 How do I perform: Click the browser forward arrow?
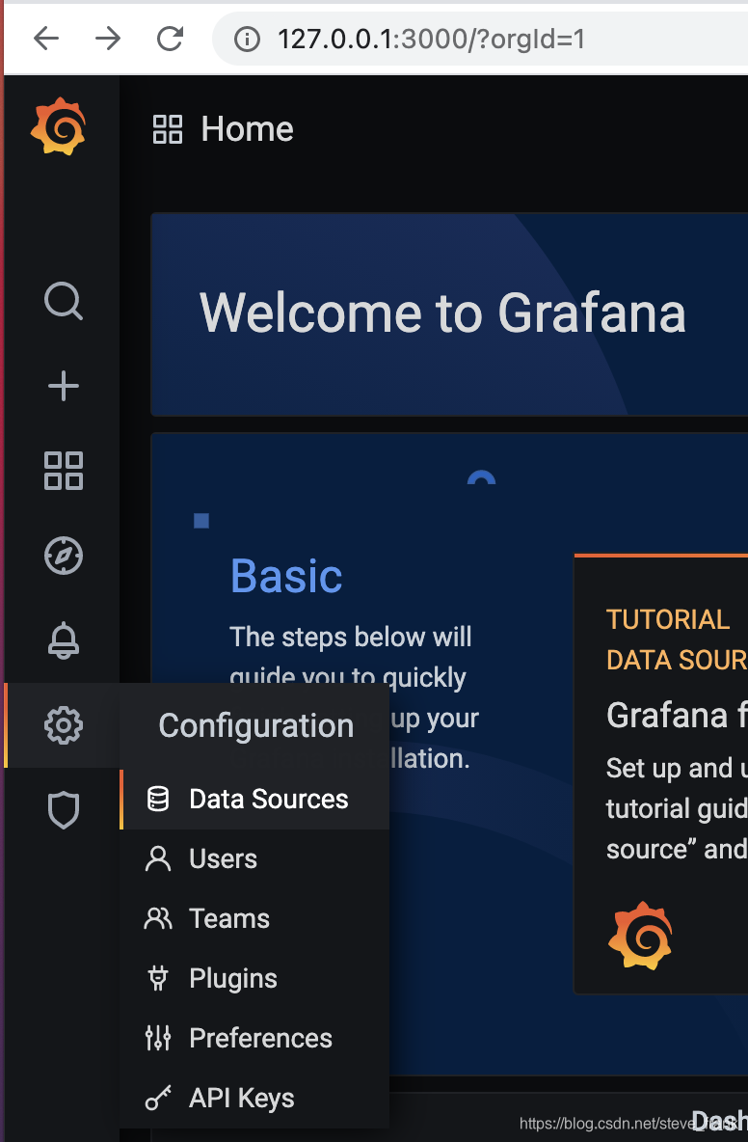(x=108, y=38)
